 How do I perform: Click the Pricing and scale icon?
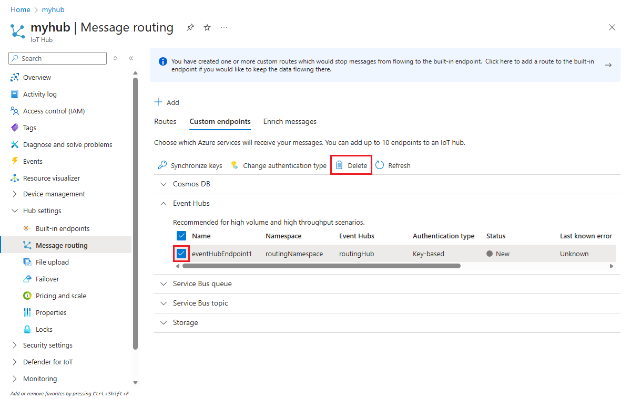(27, 296)
